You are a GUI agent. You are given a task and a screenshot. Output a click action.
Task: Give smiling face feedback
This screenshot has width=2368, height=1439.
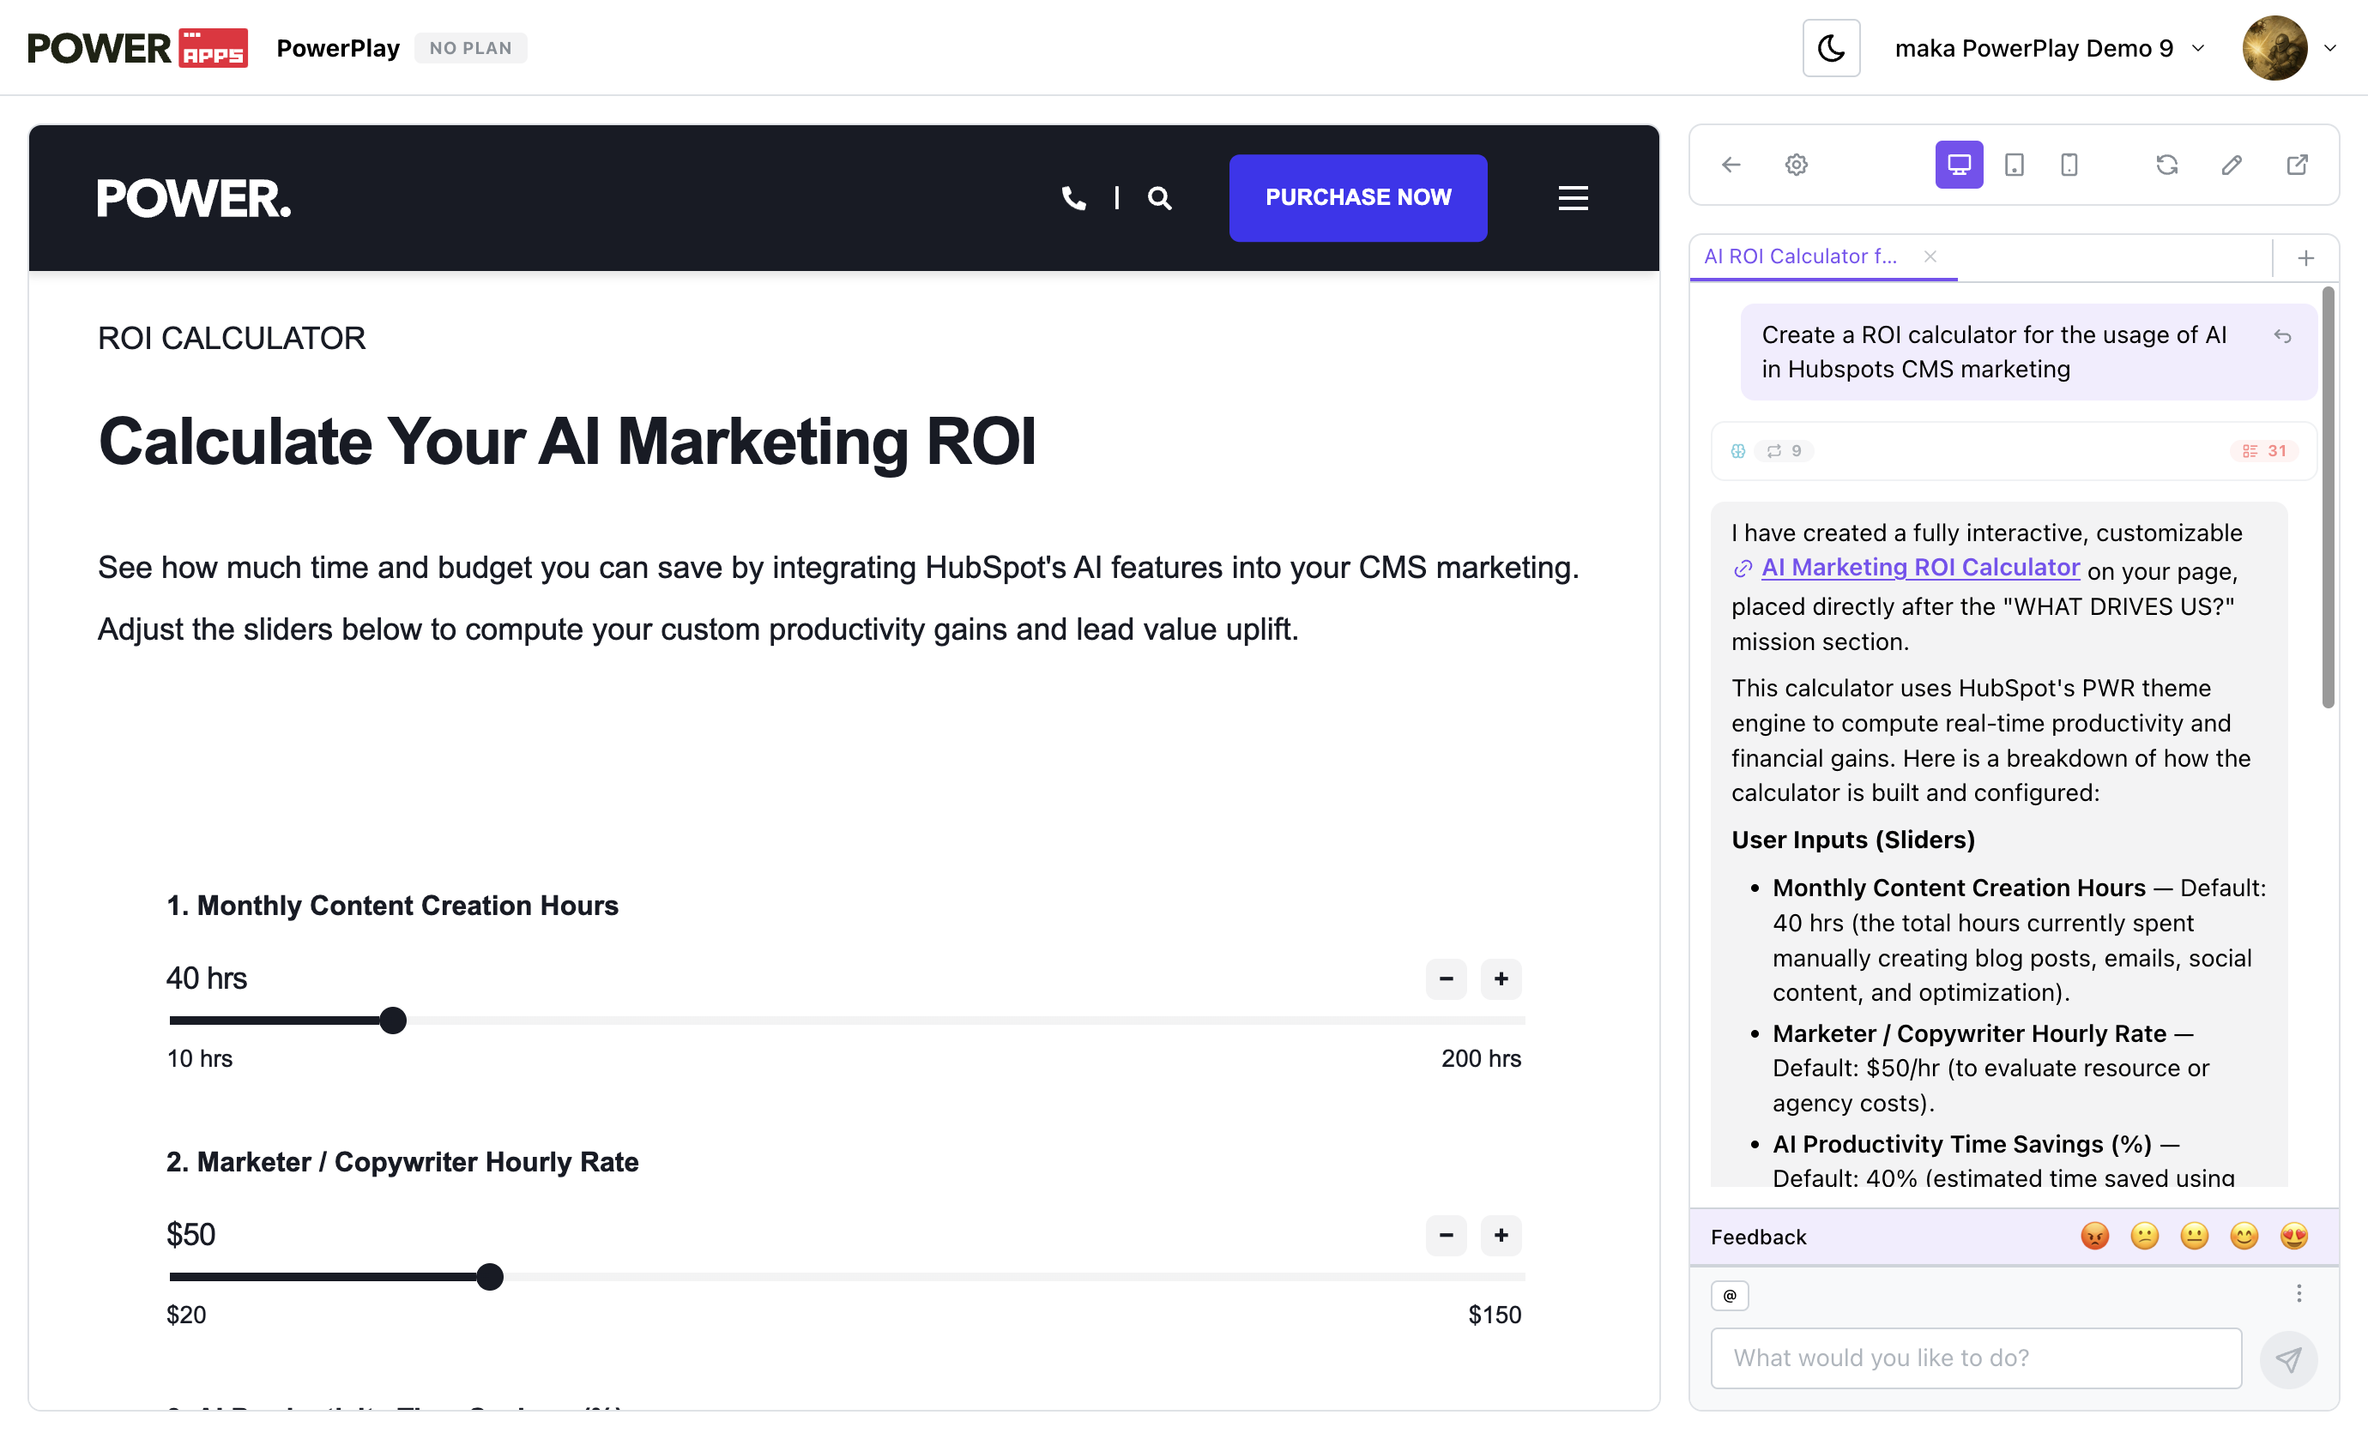click(2244, 1237)
